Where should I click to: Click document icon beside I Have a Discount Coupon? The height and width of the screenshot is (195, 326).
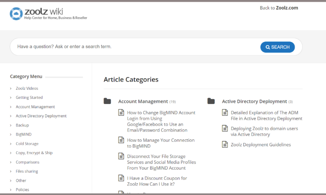[x=121, y=178]
